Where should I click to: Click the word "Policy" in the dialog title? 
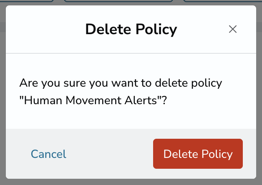pyautogui.click(x=156, y=29)
